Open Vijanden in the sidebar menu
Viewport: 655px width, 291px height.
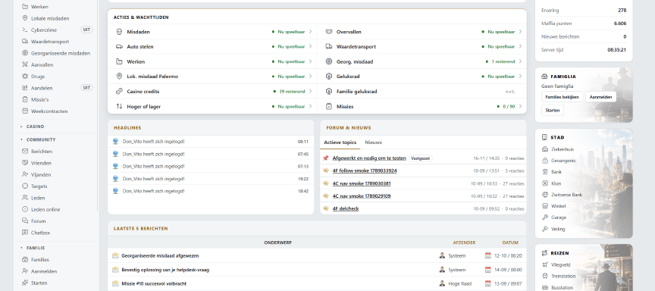[x=41, y=174]
